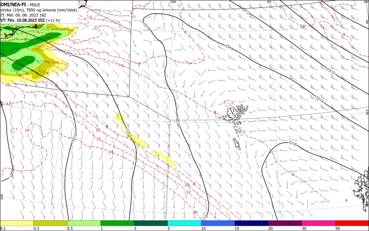Click the 1016 isobar label
Screen dimensions: 369x231
pos(293,143)
